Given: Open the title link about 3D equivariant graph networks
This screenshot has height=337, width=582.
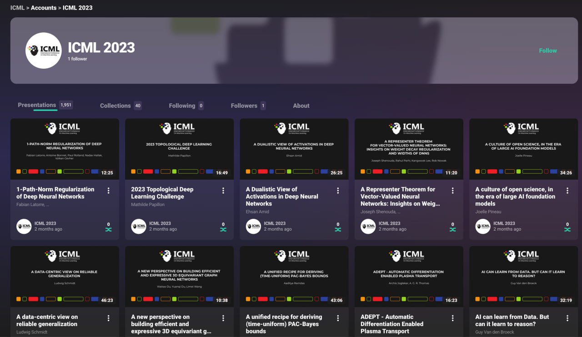Looking at the screenshot, I should pyautogui.click(x=171, y=324).
